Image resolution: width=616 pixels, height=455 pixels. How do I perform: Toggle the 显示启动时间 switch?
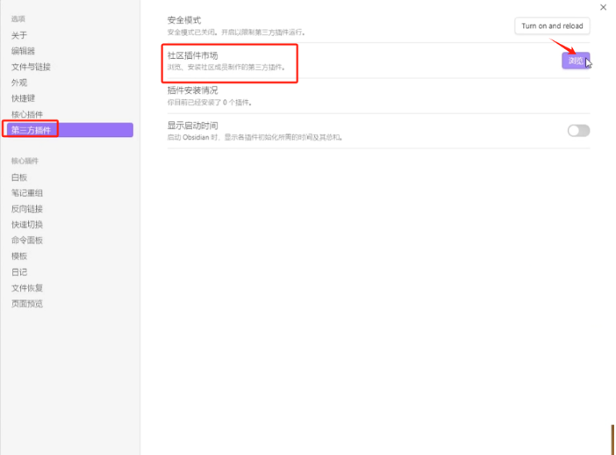point(578,131)
